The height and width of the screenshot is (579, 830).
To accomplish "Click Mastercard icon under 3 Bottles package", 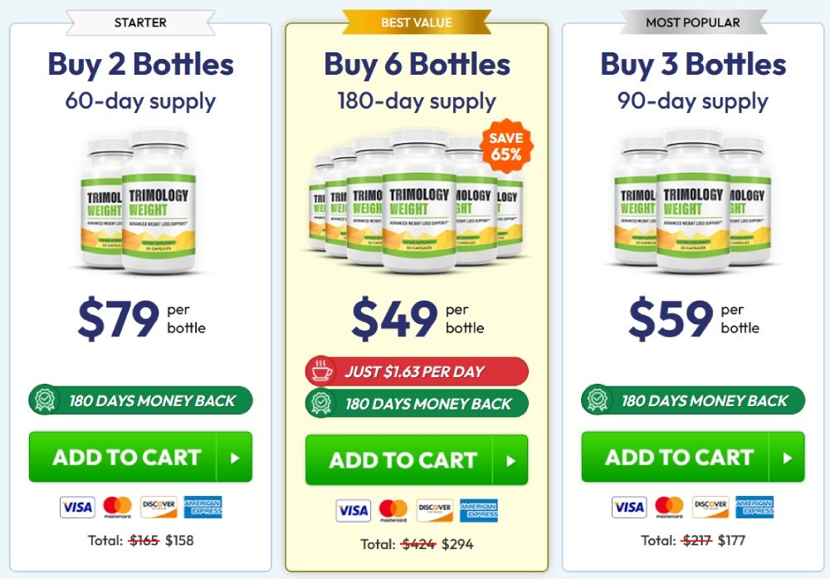I will (669, 507).
